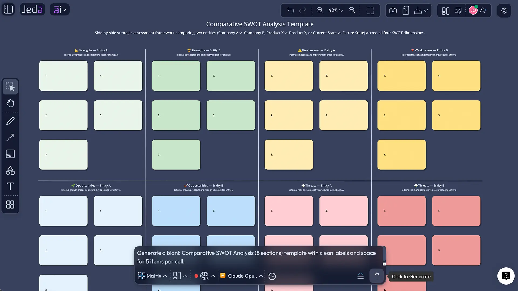Open the JO user avatar

(473, 11)
